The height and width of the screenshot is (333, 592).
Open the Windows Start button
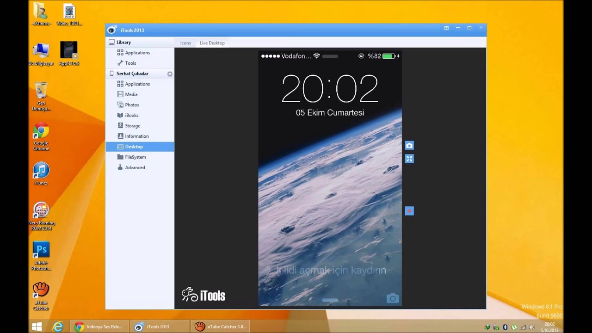[x=37, y=327]
